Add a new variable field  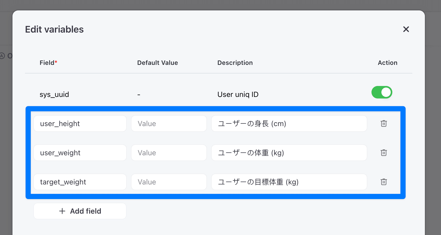[x=80, y=211]
